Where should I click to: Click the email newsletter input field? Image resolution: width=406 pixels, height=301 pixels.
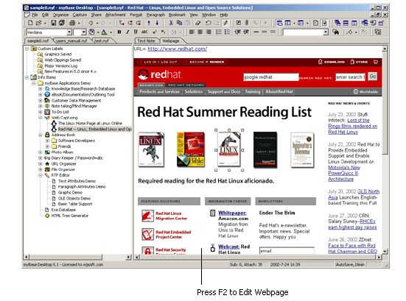(287, 250)
